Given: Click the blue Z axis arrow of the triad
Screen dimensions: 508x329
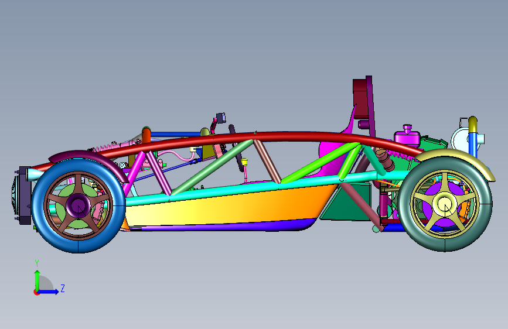Looking at the screenshot, I should pos(49,292).
